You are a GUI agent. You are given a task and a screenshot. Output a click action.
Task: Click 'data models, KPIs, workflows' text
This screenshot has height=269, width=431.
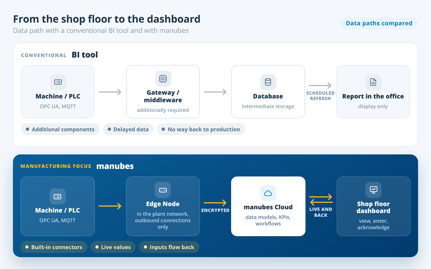(x=268, y=220)
